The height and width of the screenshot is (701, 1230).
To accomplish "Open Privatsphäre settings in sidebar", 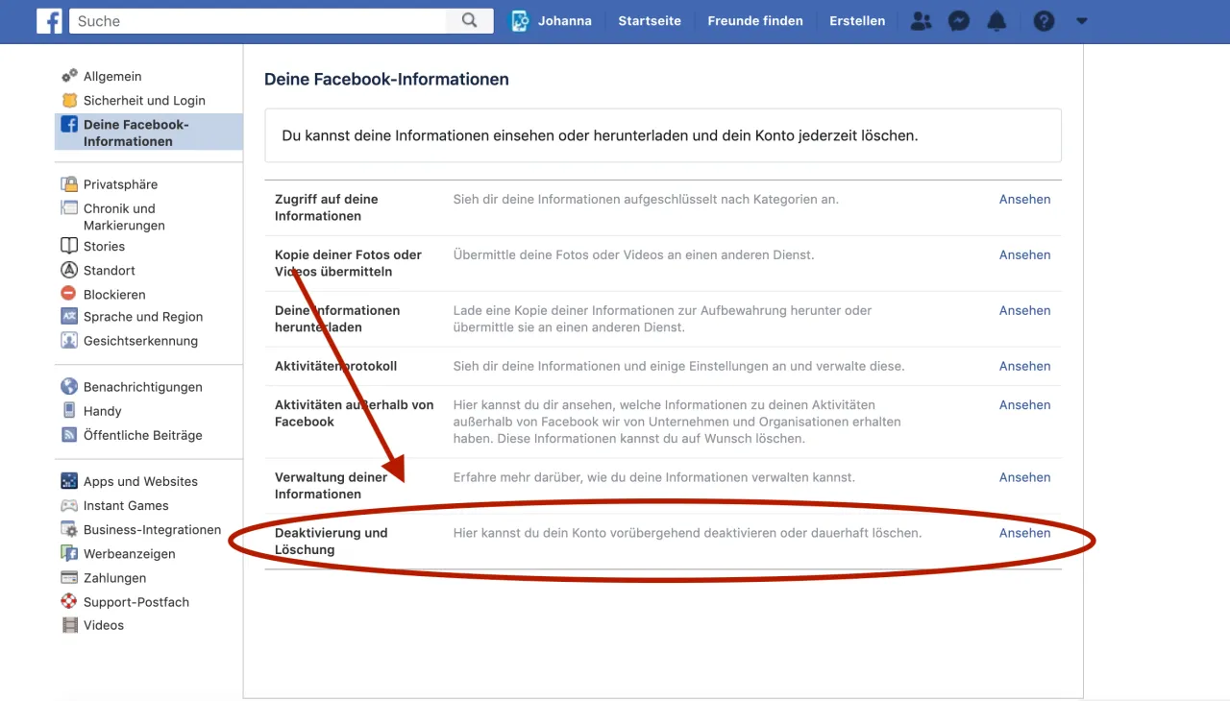I will [x=120, y=184].
